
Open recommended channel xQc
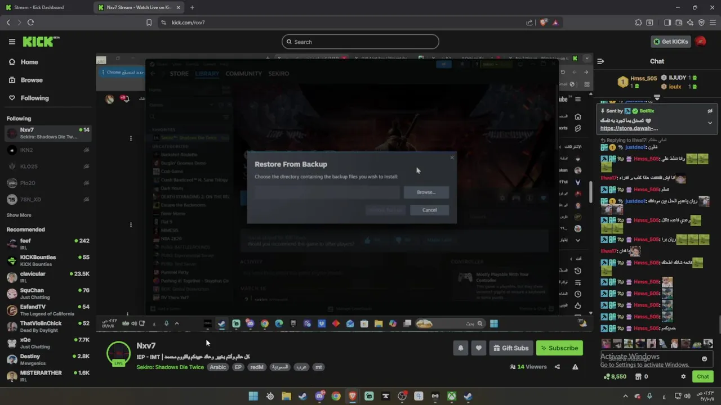48,343
